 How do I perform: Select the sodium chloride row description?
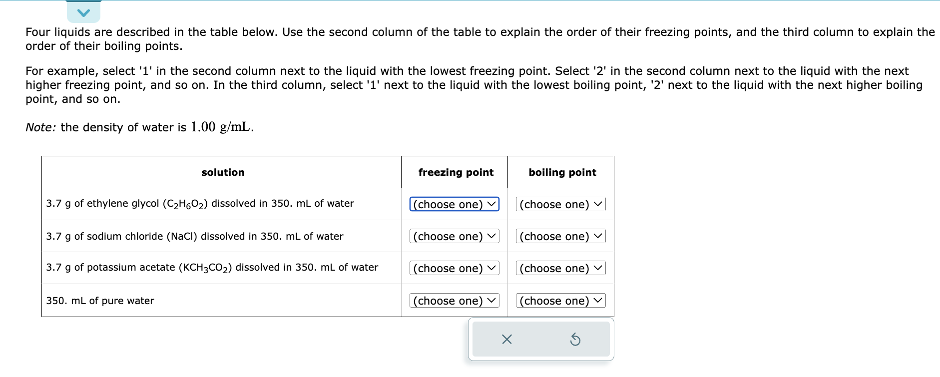pyautogui.click(x=195, y=236)
